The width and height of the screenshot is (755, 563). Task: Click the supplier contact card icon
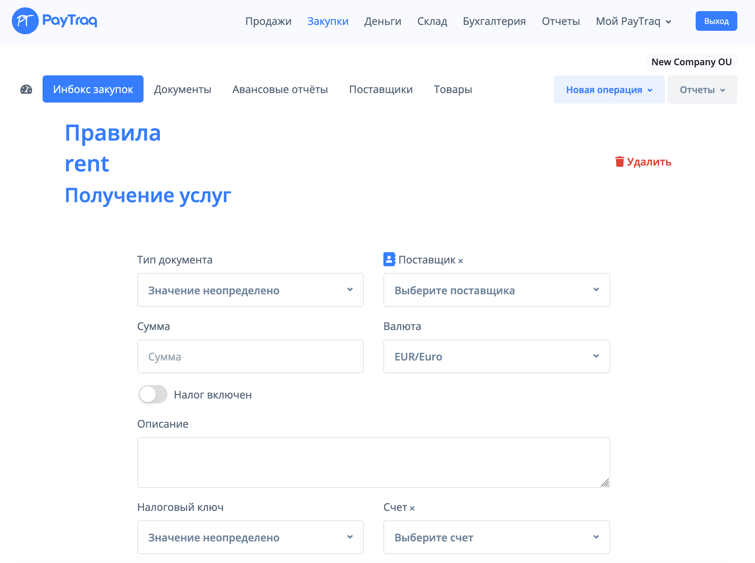coord(389,259)
